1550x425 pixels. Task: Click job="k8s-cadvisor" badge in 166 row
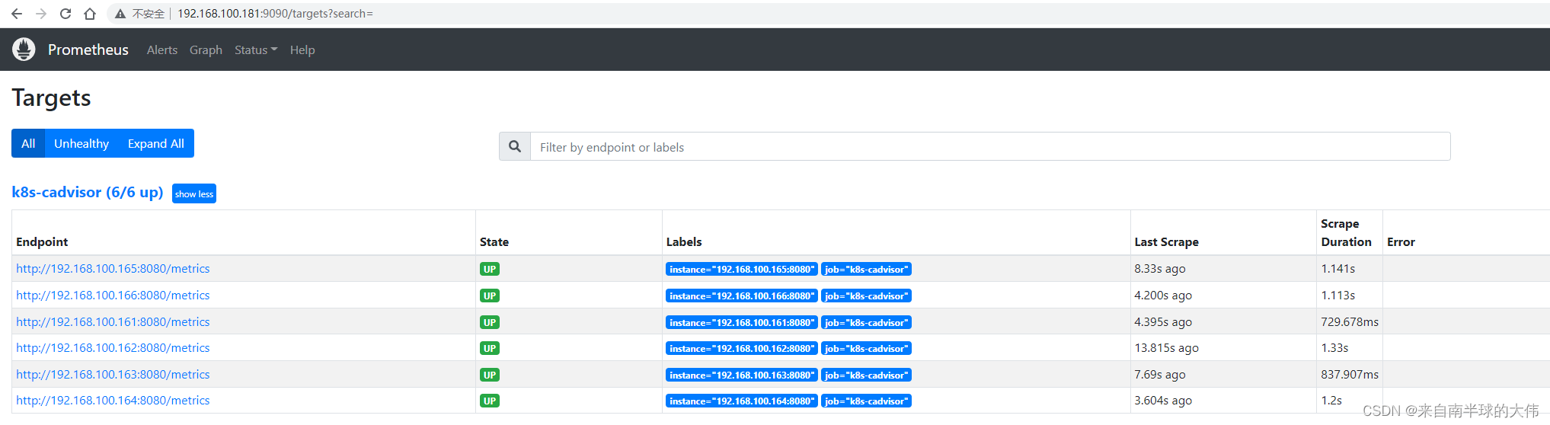[867, 296]
